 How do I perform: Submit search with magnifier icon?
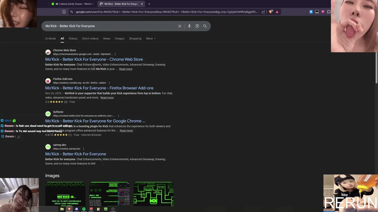205,26
